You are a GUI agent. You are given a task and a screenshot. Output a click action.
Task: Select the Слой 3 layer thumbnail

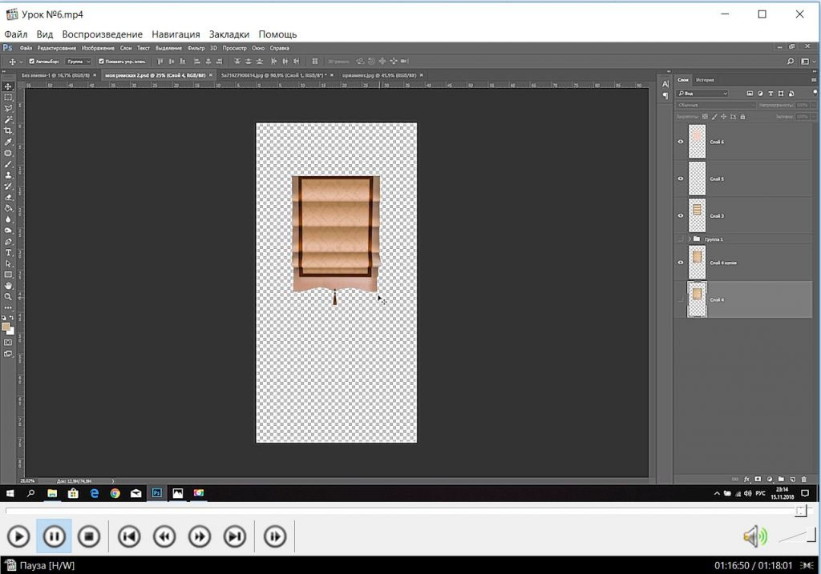tap(697, 215)
